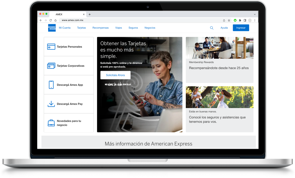Select the Tarjetas Personales label
Image resolution: width=295 pixels, height=178 pixels.
pos(69,47)
